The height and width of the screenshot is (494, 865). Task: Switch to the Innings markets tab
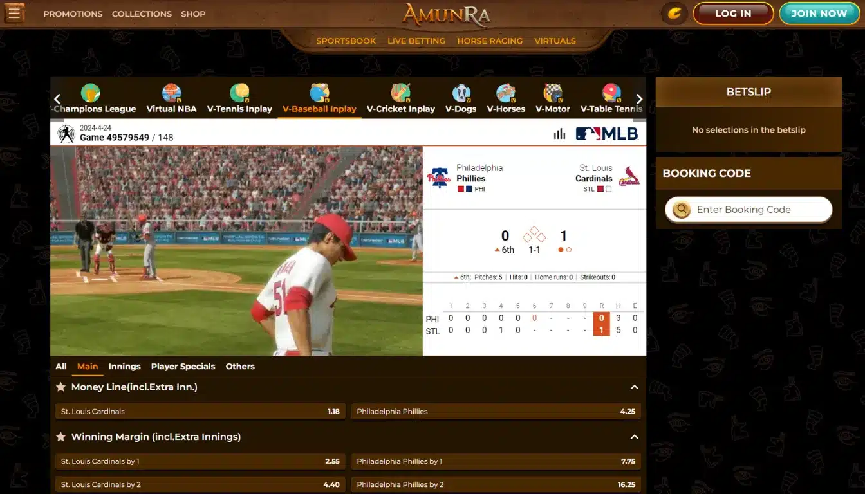124,366
